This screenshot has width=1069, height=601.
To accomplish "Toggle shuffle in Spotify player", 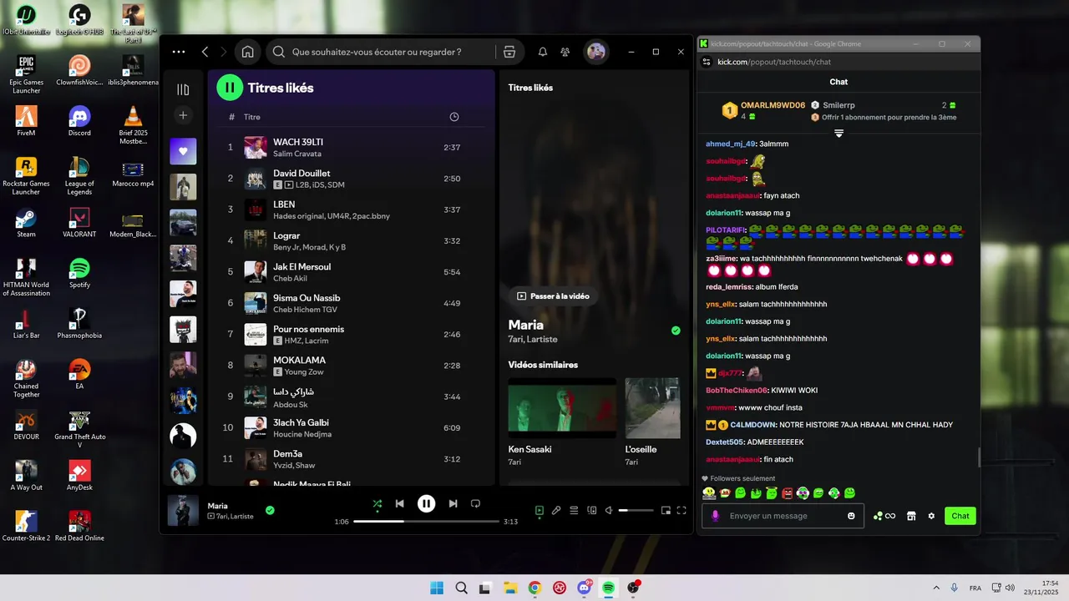I will click(377, 503).
